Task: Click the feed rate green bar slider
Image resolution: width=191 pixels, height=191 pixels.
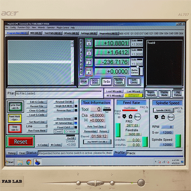Action: coord(145,142)
